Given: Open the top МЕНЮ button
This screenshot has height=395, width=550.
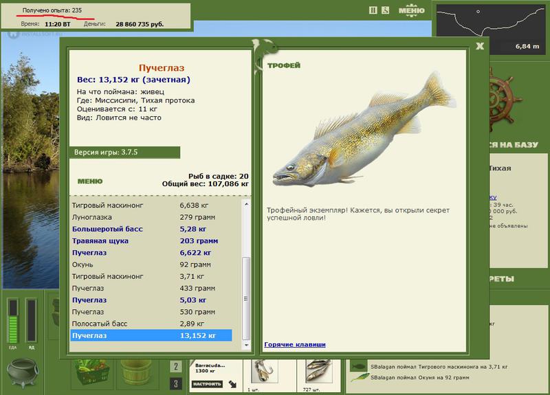Looking at the screenshot, I should (x=411, y=10).
